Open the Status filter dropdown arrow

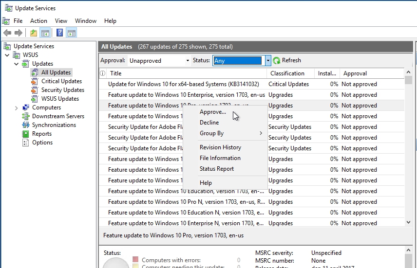[268, 61]
